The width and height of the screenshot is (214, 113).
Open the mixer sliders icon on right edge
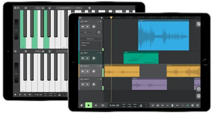point(198,96)
